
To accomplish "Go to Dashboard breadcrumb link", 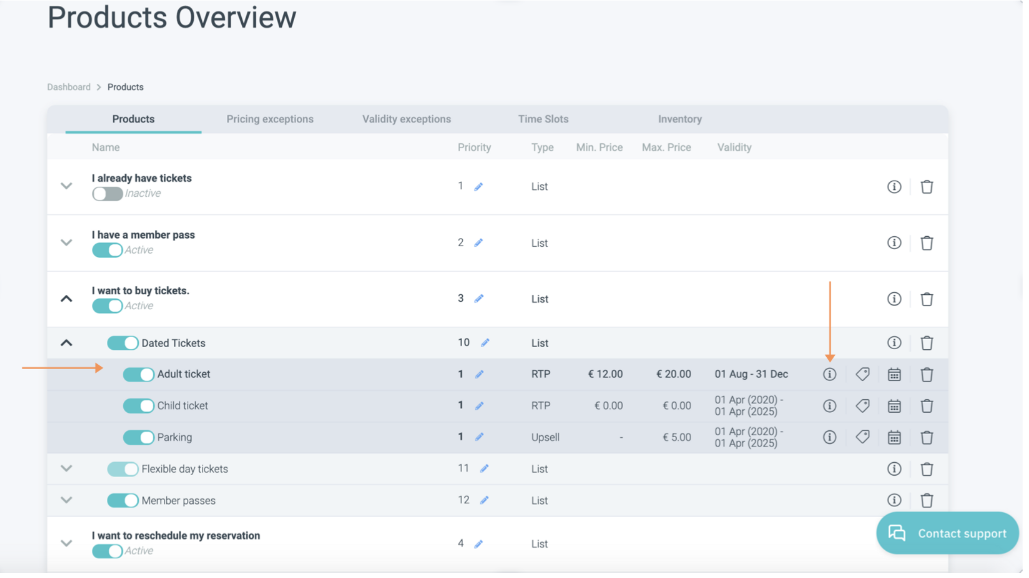I will coord(69,87).
